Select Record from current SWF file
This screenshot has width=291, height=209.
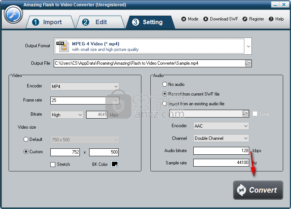165,94
